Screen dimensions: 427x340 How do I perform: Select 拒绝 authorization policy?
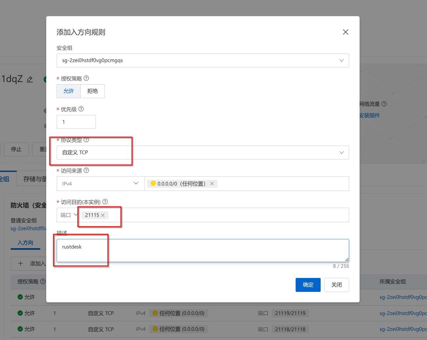(92, 91)
